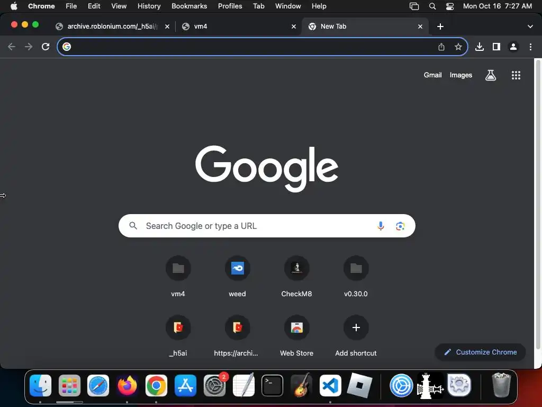Open the View menu

click(119, 6)
